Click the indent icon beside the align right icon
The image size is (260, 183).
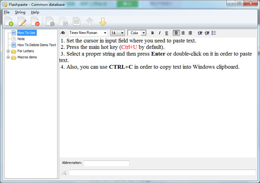click(x=200, y=33)
